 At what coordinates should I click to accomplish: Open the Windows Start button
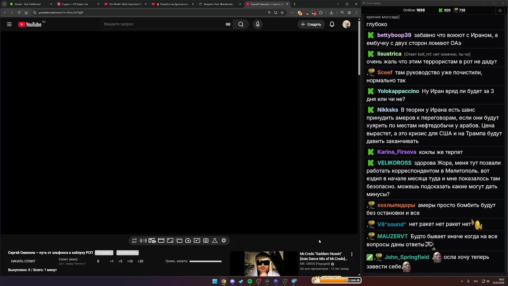pyautogui.click(x=215, y=281)
